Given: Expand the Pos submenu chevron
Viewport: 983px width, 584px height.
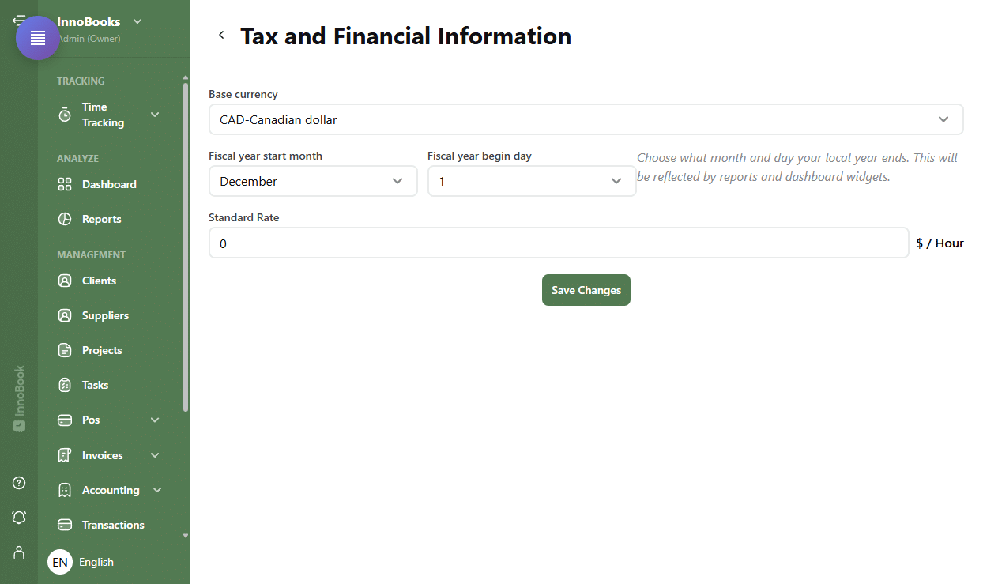Looking at the screenshot, I should coord(155,420).
